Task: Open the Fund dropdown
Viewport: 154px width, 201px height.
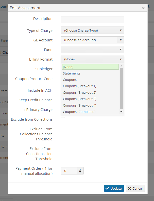Action: point(92,49)
